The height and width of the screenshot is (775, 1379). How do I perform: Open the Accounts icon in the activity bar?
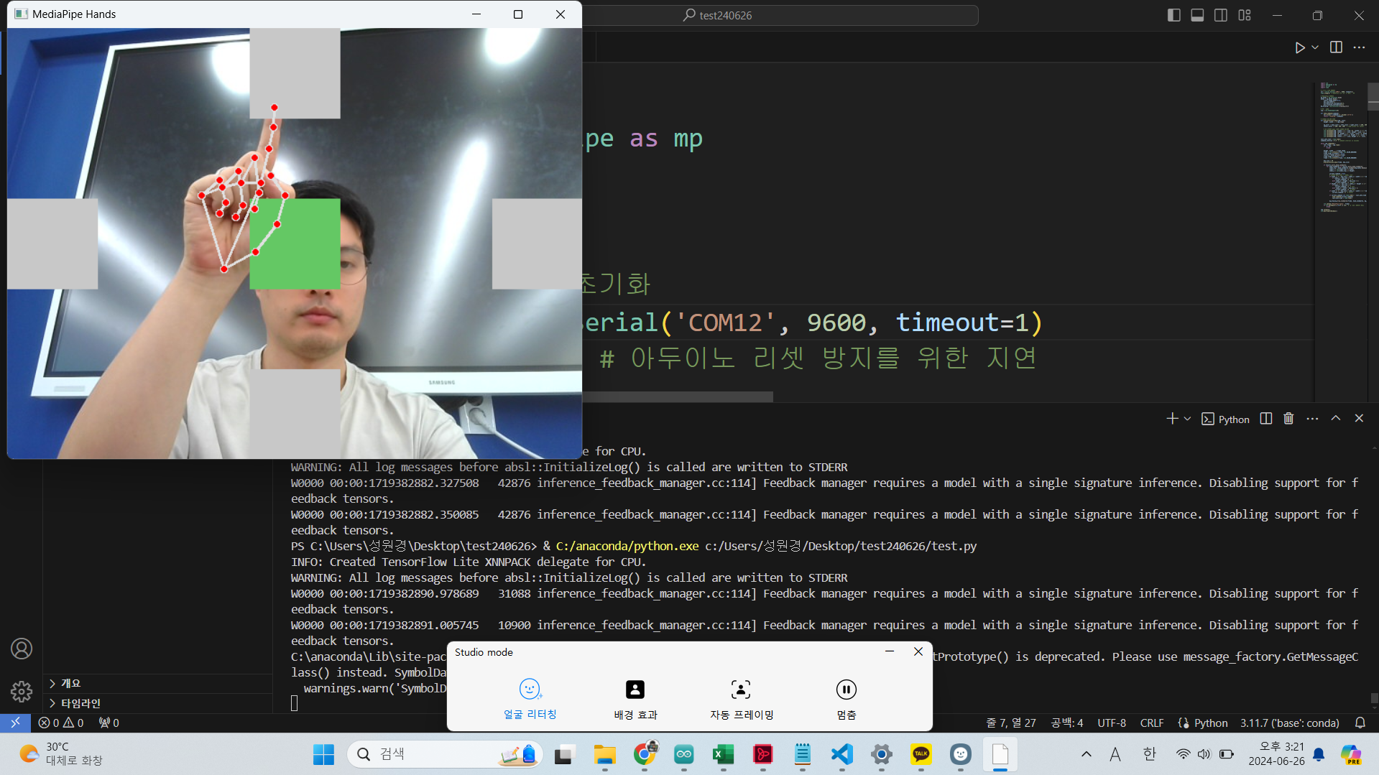(22, 649)
